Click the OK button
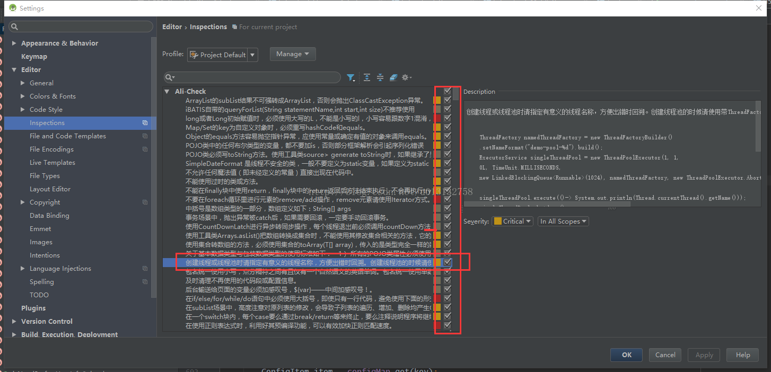The height and width of the screenshot is (372, 771). (x=627, y=355)
